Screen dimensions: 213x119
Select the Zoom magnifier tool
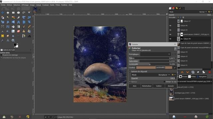click(13, 40)
